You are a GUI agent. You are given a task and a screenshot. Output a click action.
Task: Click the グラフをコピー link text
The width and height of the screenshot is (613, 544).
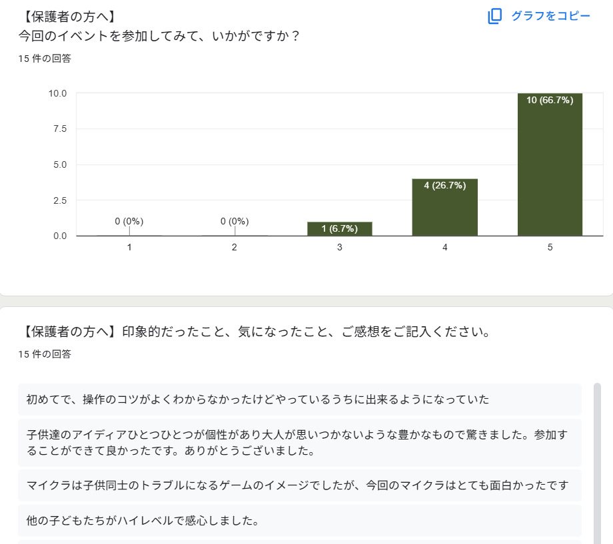pyautogui.click(x=551, y=16)
